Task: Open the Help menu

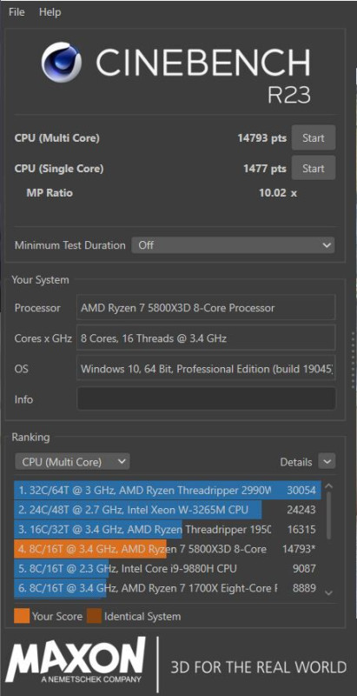Action: 50,12
